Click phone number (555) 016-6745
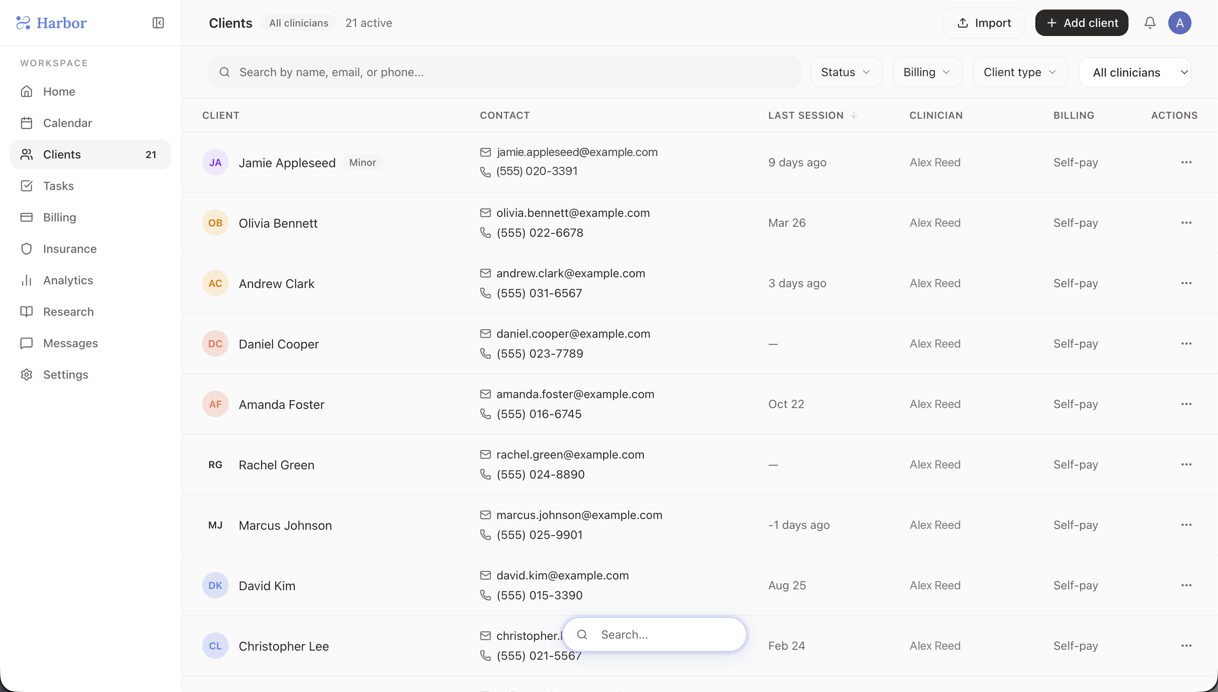 point(539,414)
